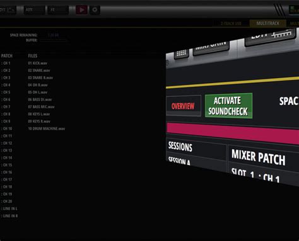Select patch entry CH 8
299x241 pixels.
tap(6, 114)
